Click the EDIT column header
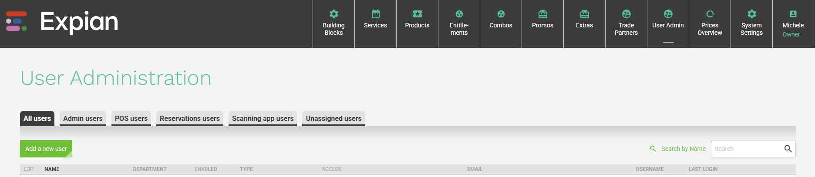The width and height of the screenshot is (815, 177). [29, 169]
